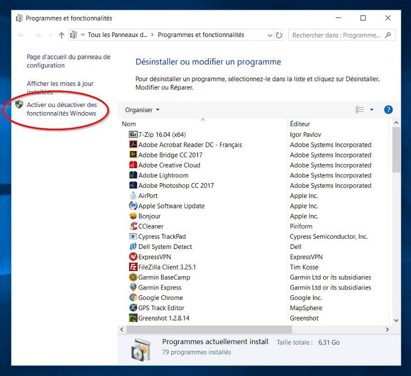
Task: Click the search magnifier icon
Action: (x=388, y=35)
